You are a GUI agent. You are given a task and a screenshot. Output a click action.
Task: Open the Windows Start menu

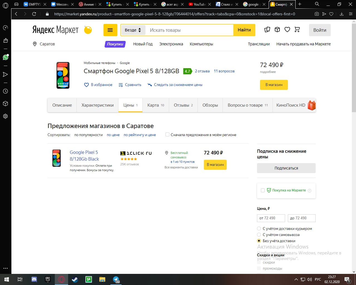click(7, 279)
